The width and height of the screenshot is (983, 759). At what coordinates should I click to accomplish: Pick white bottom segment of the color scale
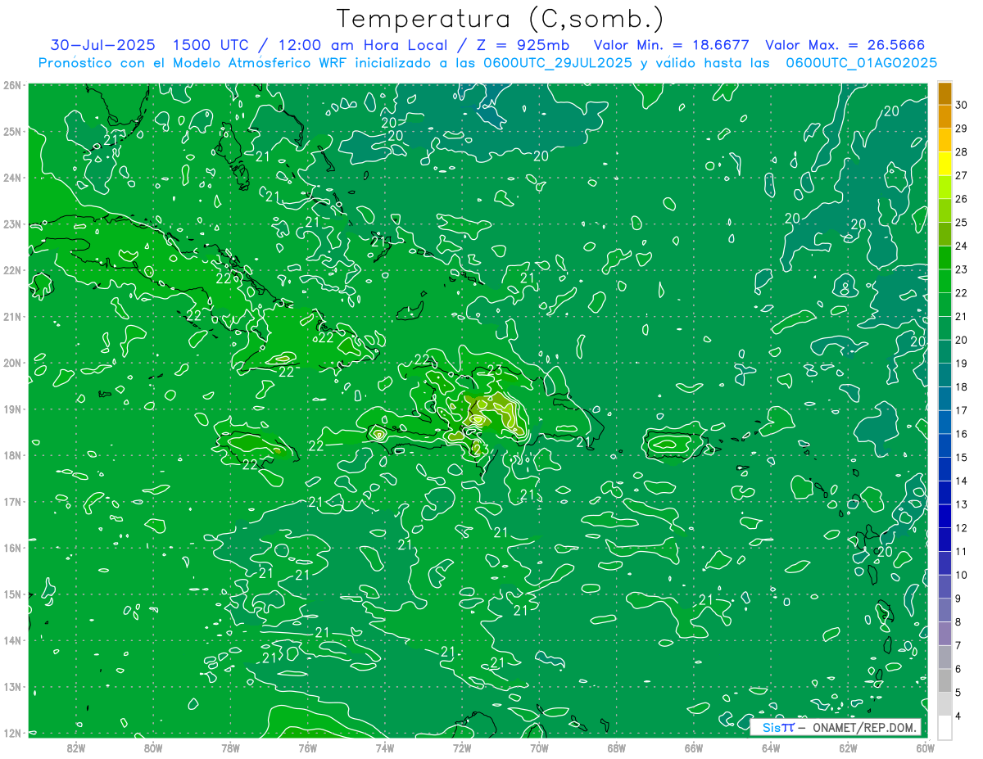[944, 727]
